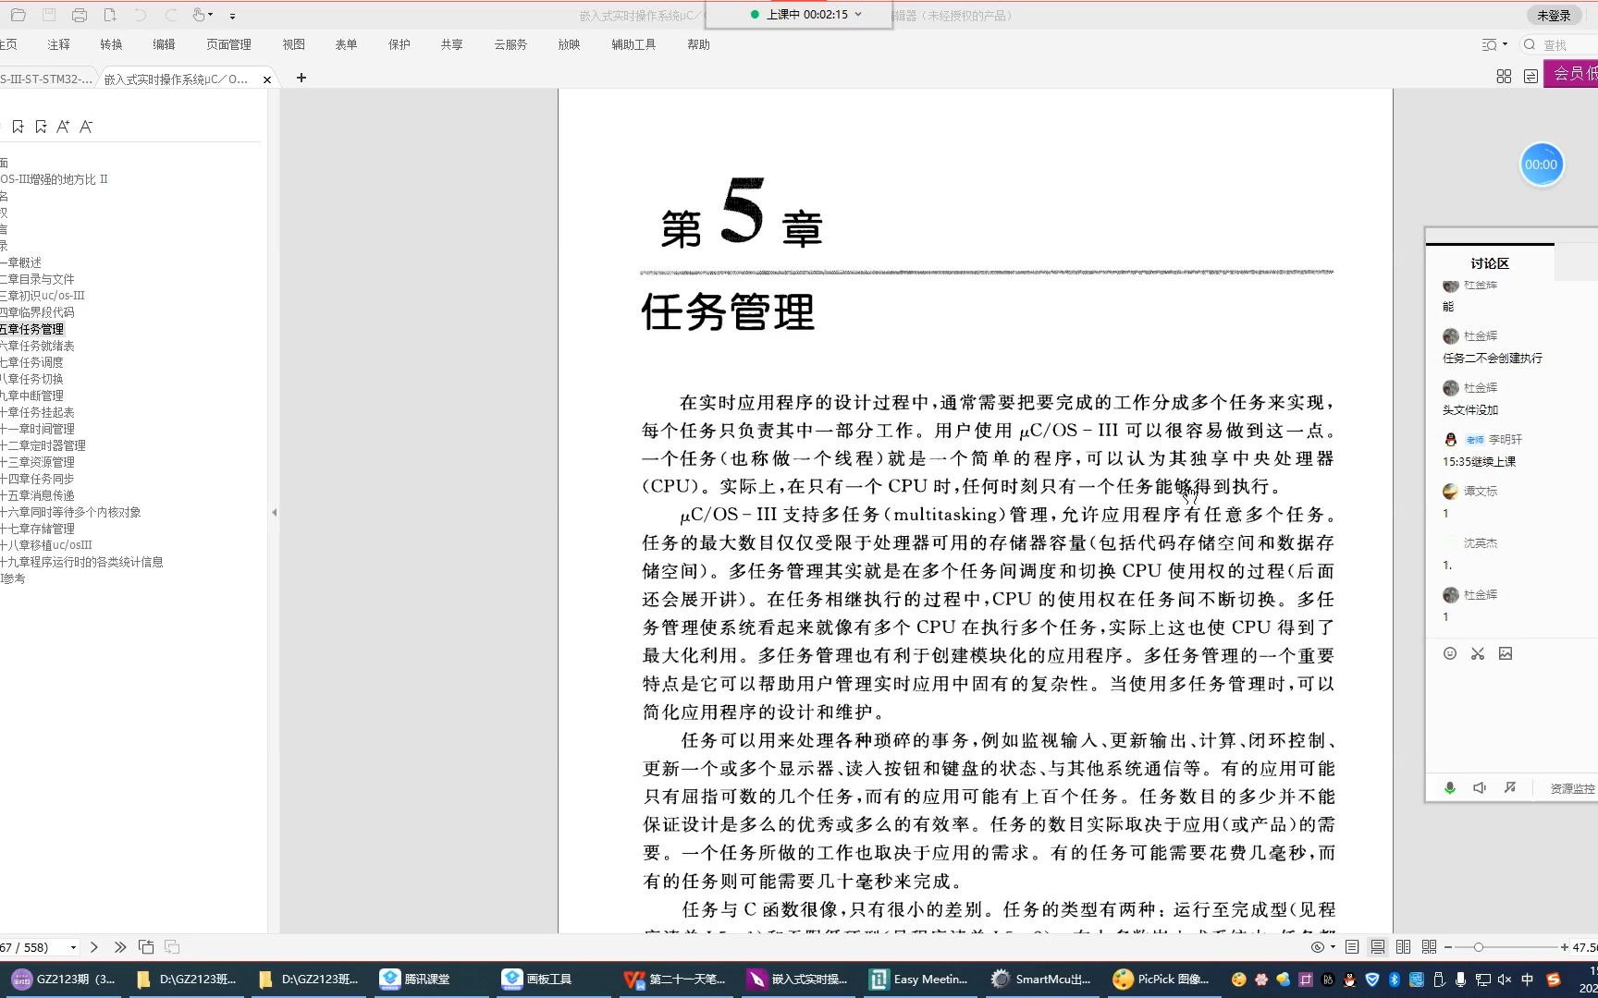Viewport: 1598px width, 998px height.
Task: Click the delete bookmark icon in sidebar
Action: 41,127
